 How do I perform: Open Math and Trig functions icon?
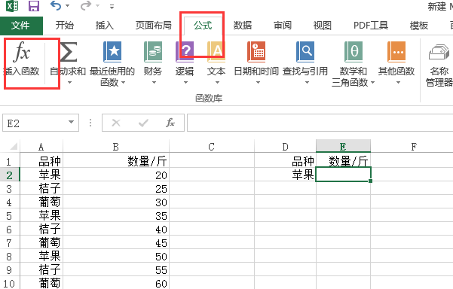click(354, 52)
